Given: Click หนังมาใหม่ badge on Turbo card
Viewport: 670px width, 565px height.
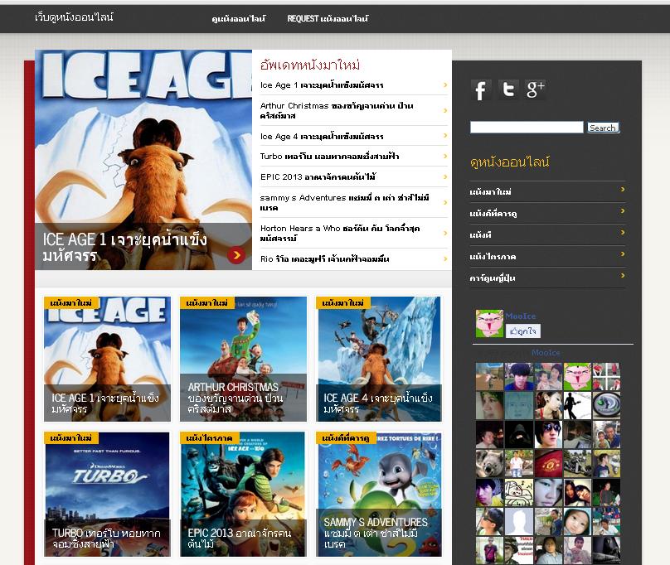Looking at the screenshot, I should click(x=71, y=438).
